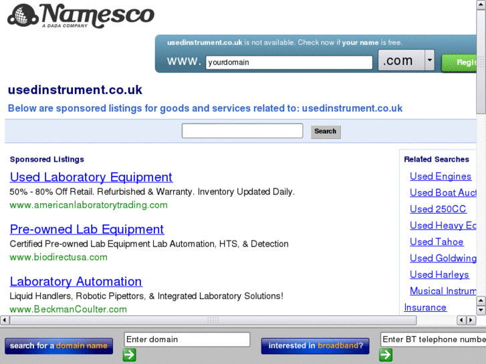Open Used Tahoe related search
This screenshot has height=364, width=486.
pos(437,242)
